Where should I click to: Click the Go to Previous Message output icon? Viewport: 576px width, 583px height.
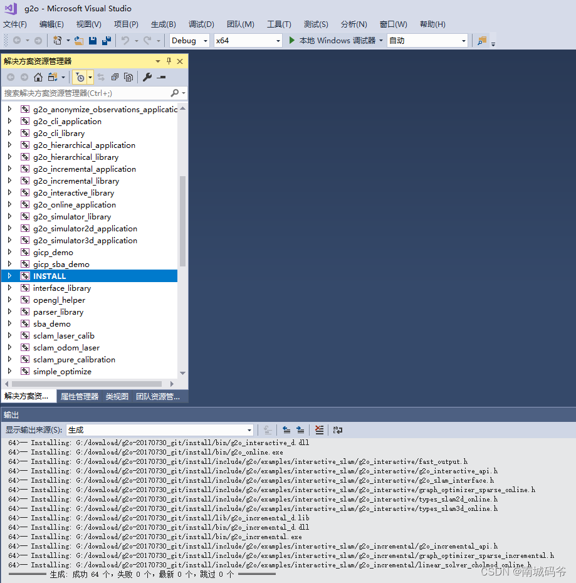point(286,430)
